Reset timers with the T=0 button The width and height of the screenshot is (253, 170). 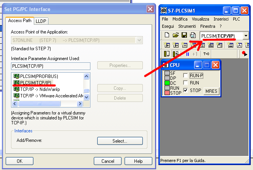[206, 54]
